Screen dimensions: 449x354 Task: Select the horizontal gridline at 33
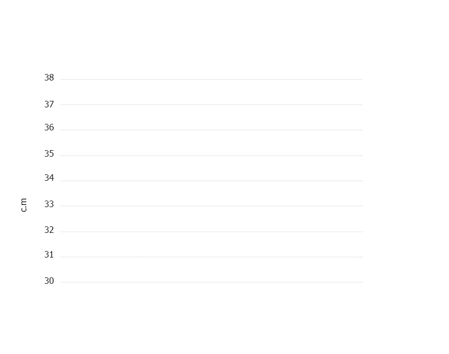(211, 206)
